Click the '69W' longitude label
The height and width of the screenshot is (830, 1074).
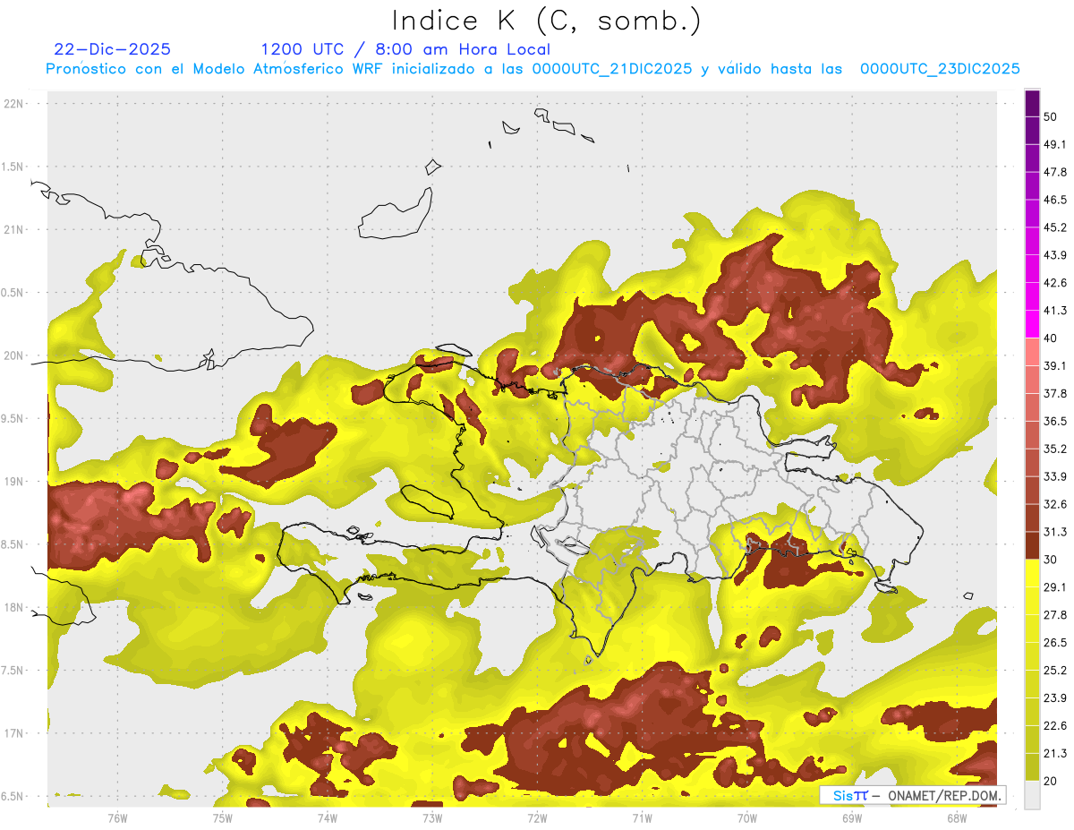coord(852,817)
